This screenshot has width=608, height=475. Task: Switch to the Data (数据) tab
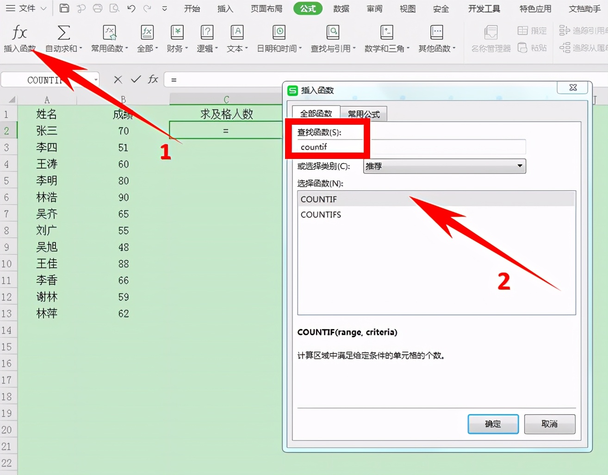[341, 8]
